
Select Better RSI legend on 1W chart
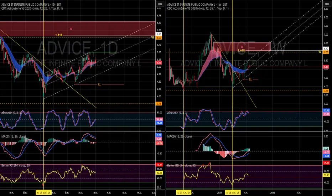click(x=182, y=165)
